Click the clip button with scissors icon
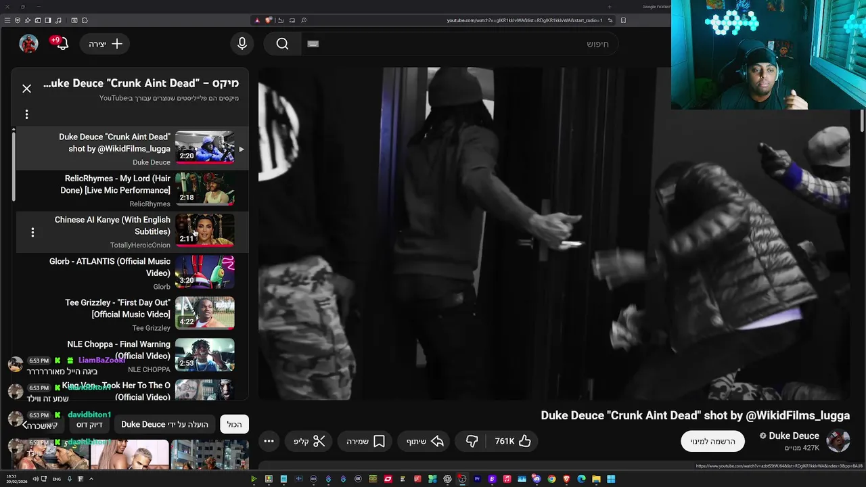Screen dimensions: 866x487 coord(309,441)
